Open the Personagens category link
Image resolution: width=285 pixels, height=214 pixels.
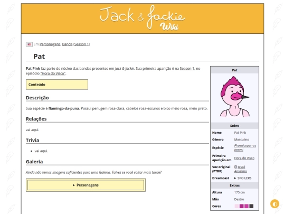(50, 44)
